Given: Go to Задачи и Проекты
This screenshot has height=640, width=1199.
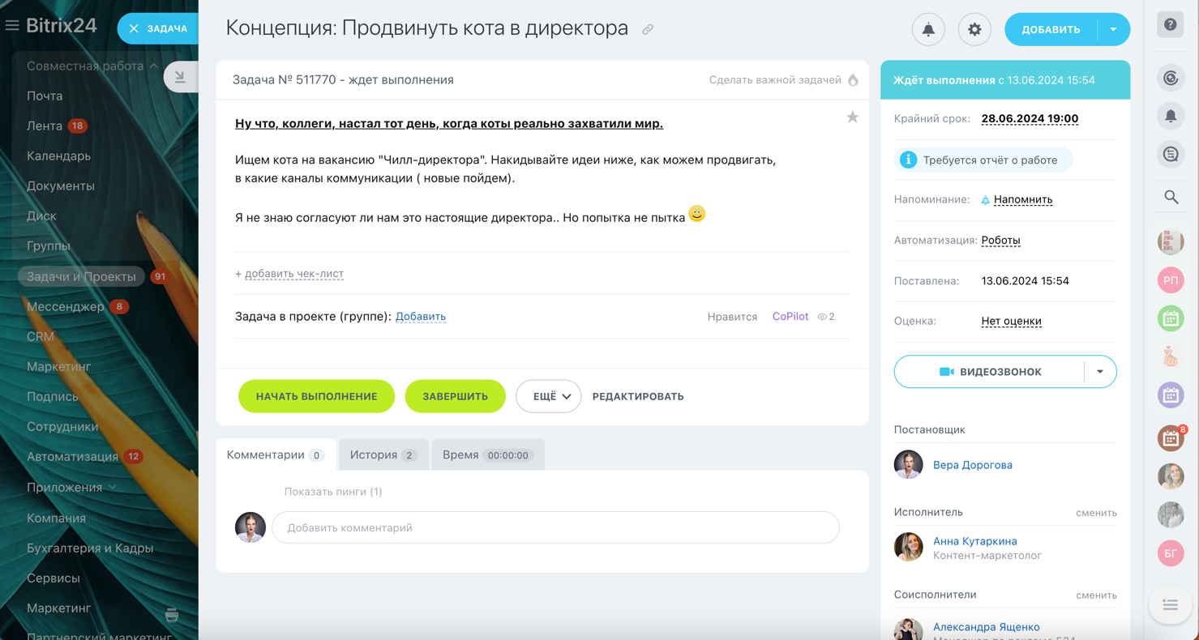Looking at the screenshot, I should point(81,276).
